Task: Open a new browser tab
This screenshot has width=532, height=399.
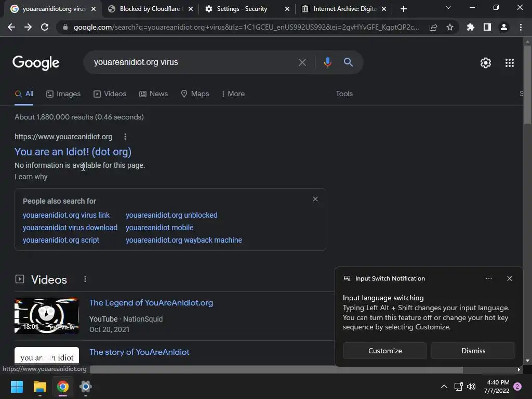Action: click(x=403, y=9)
